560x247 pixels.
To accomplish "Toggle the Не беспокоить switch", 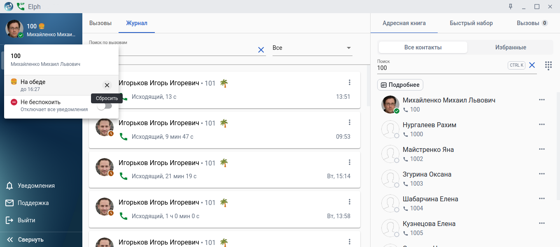I will click(x=105, y=106).
